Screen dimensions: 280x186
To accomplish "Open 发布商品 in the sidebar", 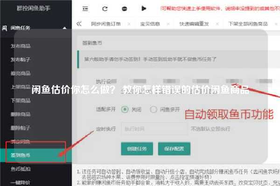I will tap(21, 46).
